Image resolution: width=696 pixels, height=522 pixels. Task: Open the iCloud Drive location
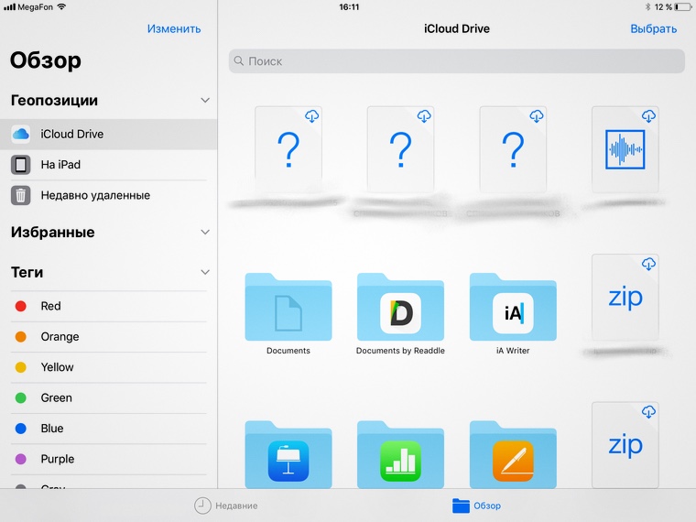pos(108,134)
